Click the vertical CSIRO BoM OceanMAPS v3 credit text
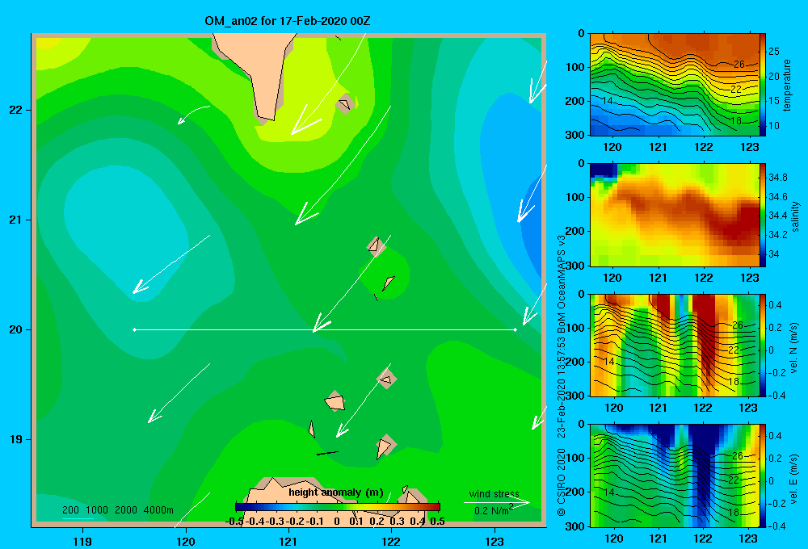Viewport: 808px width, 549px height. pyautogui.click(x=562, y=375)
